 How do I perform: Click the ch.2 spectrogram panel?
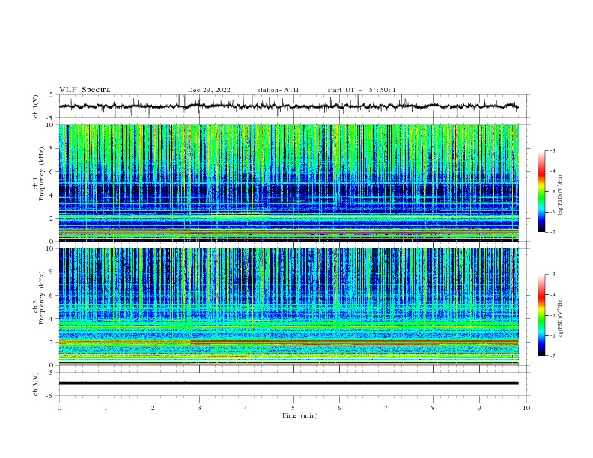coord(289,307)
